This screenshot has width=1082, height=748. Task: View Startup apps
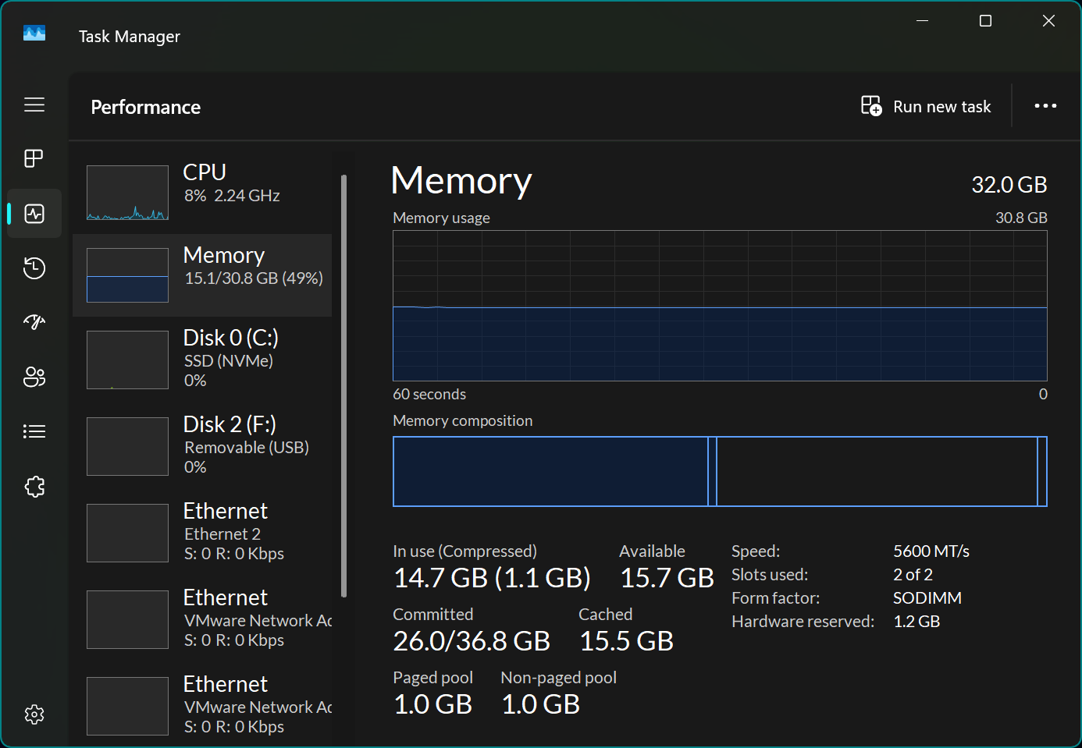coord(34,322)
